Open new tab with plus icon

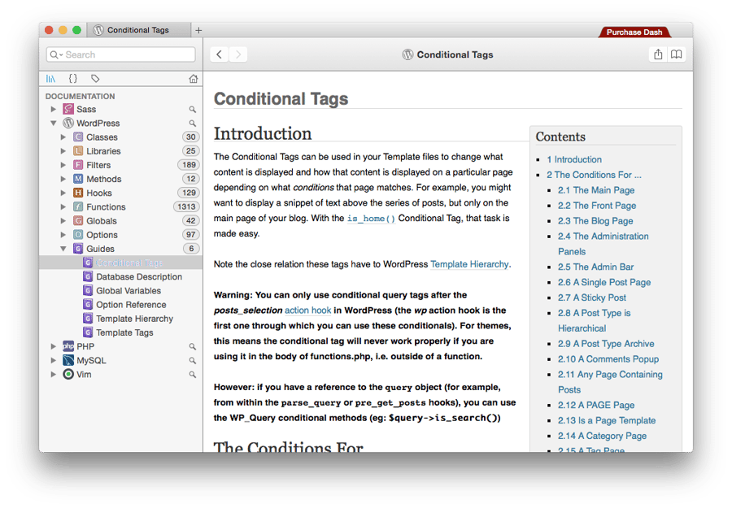pos(198,30)
